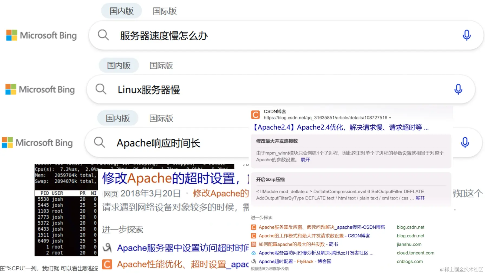Click the 反馈 link at the bottom
This screenshot has height=274, width=485.
pyautogui.click(x=285, y=269)
